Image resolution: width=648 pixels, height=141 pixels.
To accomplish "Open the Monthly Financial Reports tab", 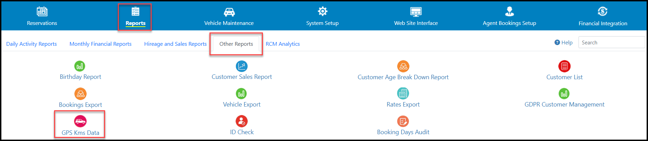I will [100, 44].
